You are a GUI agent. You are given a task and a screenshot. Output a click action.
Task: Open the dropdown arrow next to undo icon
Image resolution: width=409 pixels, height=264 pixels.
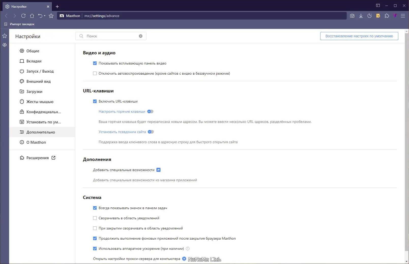tap(45, 16)
